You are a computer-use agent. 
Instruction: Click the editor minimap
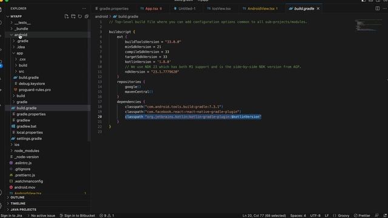pyautogui.click(x=369, y=25)
